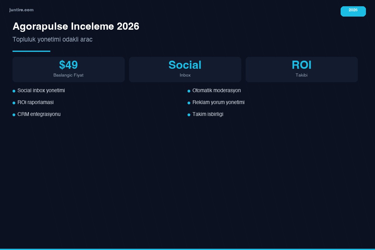Image resolution: width=375 pixels, height=250 pixels.
Task: Click the juntire.com site label
Action: [x=21, y=10]
